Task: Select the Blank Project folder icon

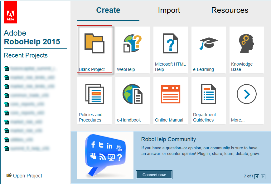Action: pos(94,43)
